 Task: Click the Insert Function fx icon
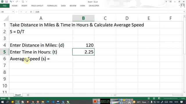31,12
